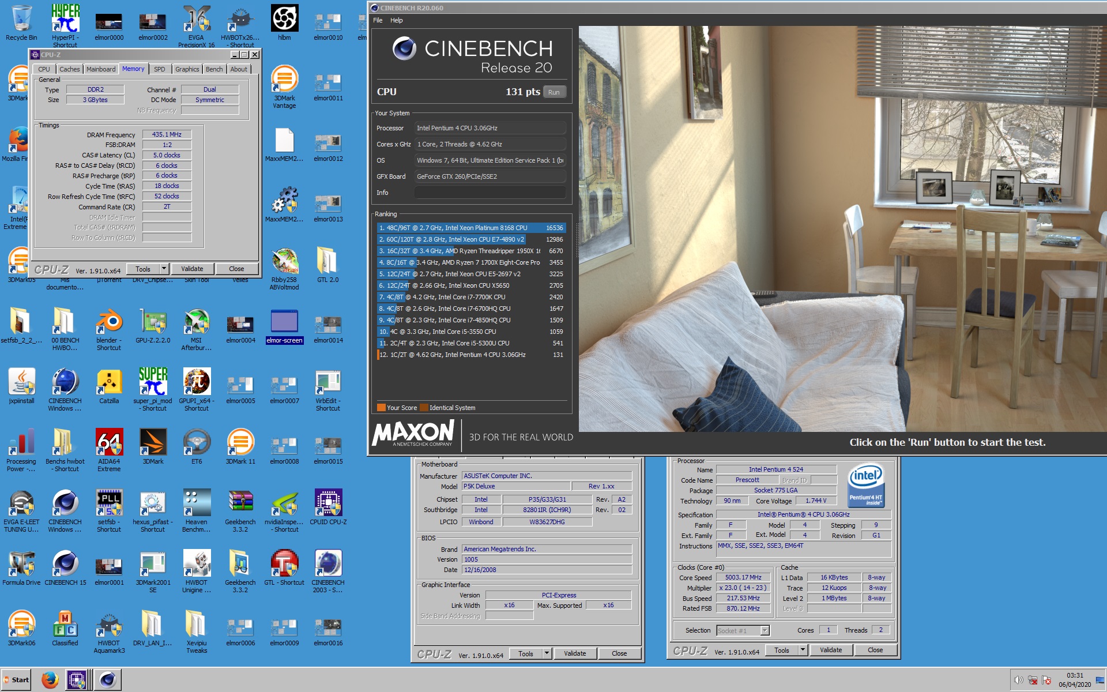This screenshot has height=692, width=1107.
Task: Click the taskbar clock showing 03:31
Action: coord(1075,680)
